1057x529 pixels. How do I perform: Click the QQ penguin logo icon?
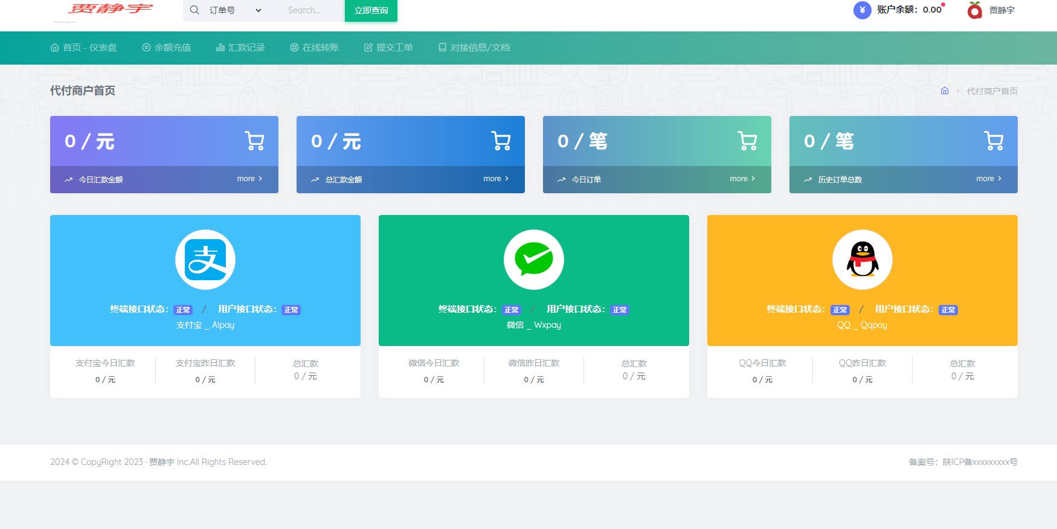(863, 260)
